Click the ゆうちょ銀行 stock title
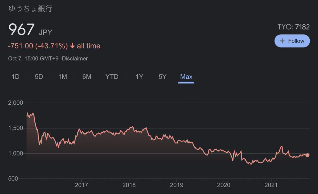The image size is (318, 194). pyautogui.click(x=30, y=9)
